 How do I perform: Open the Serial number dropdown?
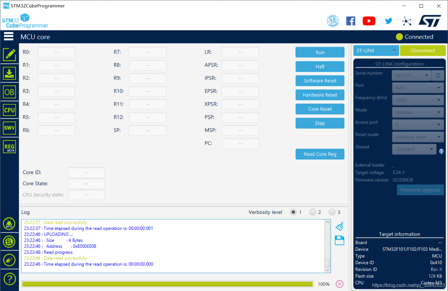coord(412,75)
